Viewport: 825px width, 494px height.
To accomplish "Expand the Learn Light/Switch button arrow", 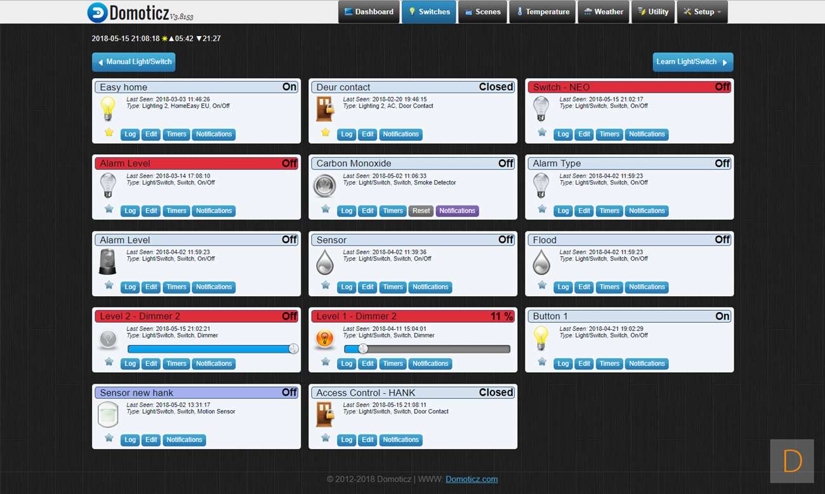I will [725, 62].
